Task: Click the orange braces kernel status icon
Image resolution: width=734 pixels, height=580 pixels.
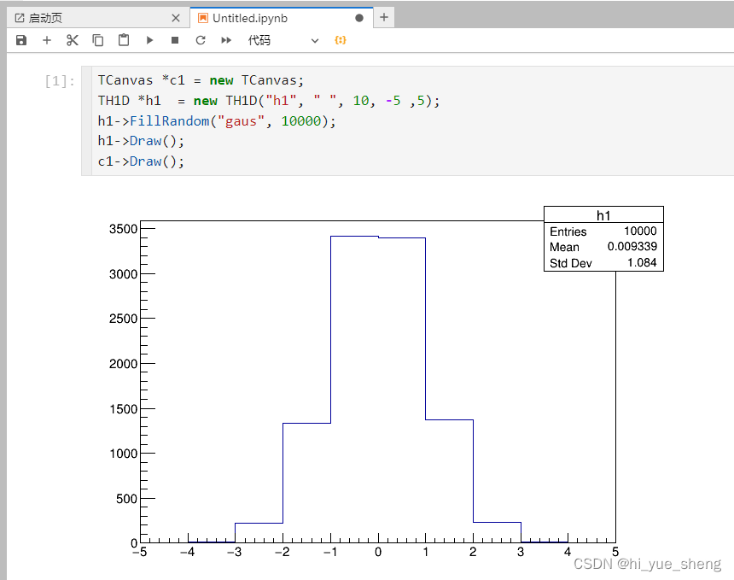Action: click(340, 39)
